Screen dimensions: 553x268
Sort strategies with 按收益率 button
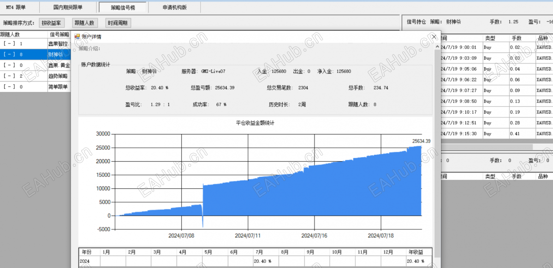coord(52,23)
